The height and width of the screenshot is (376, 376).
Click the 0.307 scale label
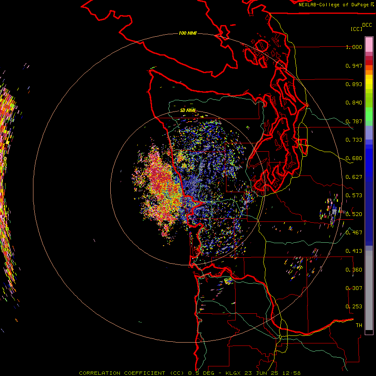(354, 288)
